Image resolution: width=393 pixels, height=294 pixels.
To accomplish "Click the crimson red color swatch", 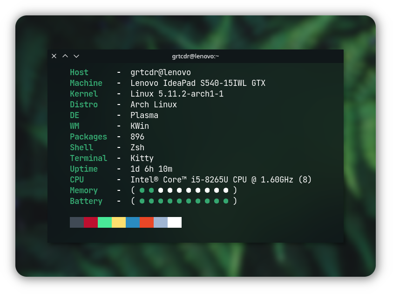I will (91, 223).
